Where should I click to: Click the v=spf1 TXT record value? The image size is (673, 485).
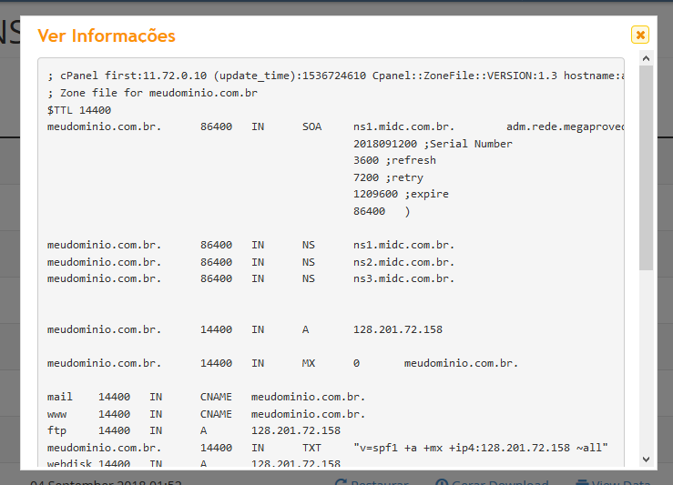(x=480, y=448)
